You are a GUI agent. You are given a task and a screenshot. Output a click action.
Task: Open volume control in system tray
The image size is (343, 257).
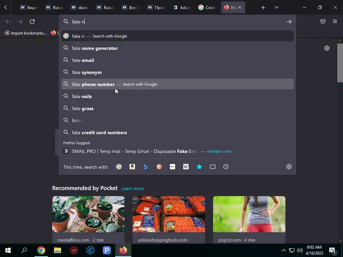click(x=300, y=250)
